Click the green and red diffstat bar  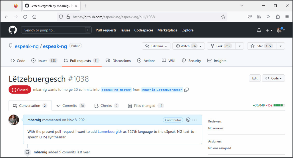tap(279, 106)
